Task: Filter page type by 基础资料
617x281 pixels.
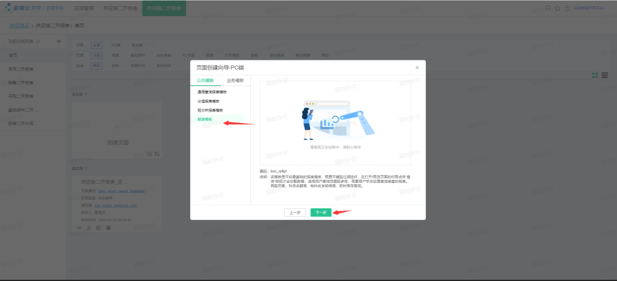Action: point(138,55)
